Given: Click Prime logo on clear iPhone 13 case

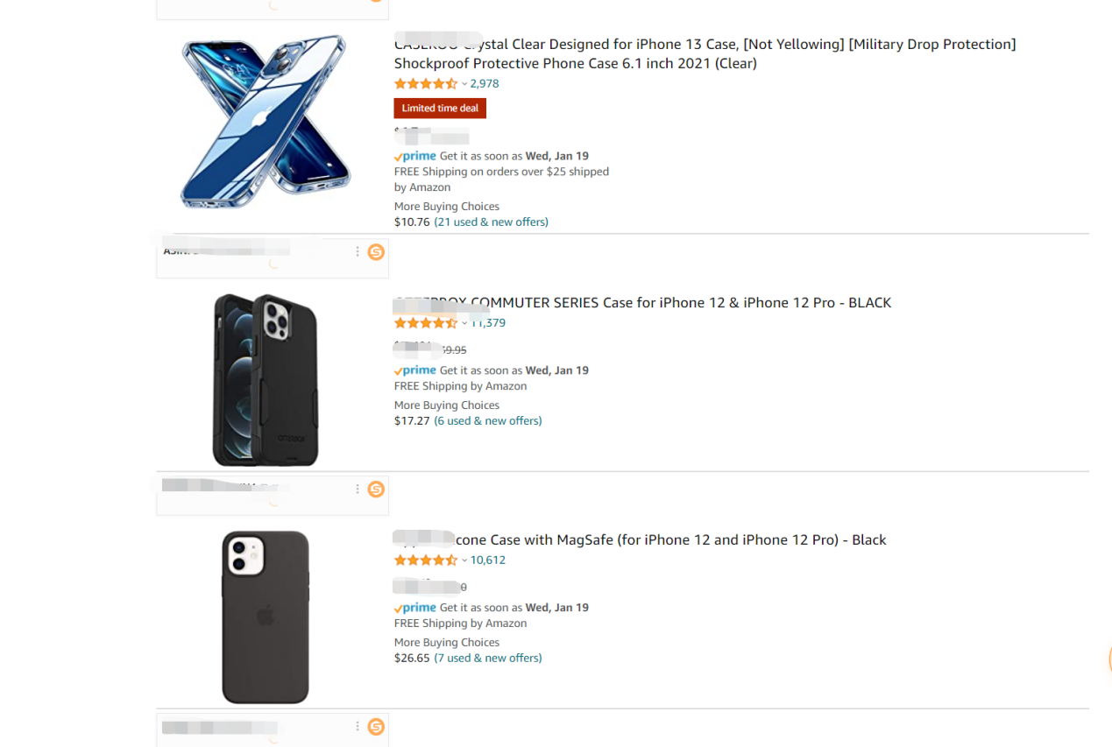Looking at the screenshot, I should pyautogui.click(x=415, y=156).
